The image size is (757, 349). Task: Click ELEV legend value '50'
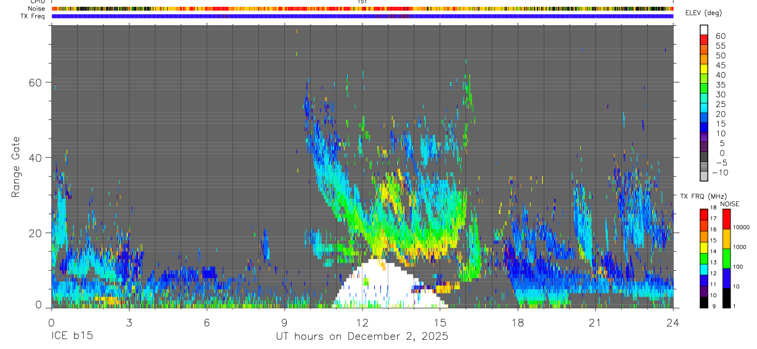tap(720, 55)
